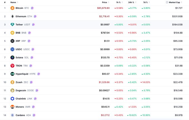Open the Cardano coin page
189x120 pixels.
click(20, 115)
